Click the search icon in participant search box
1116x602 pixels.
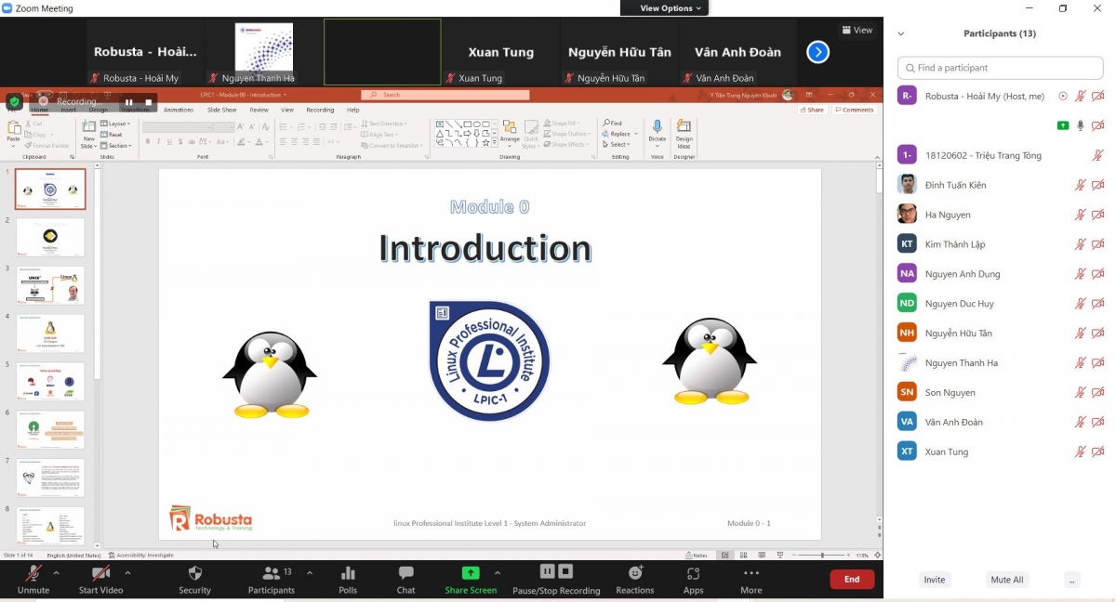909,68
